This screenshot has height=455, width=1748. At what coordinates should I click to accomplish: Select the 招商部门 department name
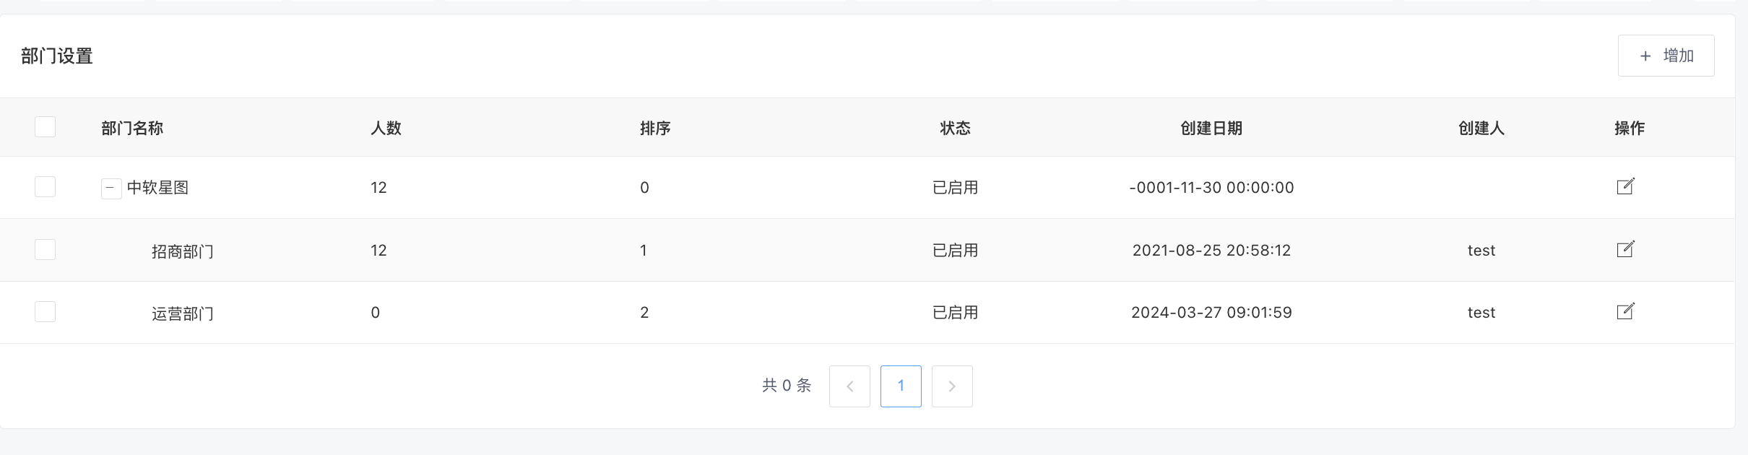tap(183, 251)
